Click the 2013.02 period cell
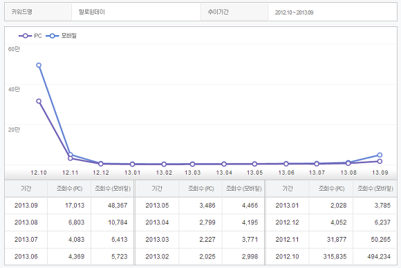The height and width of the screenshot is (268, 401). click(x=157, y=256)
